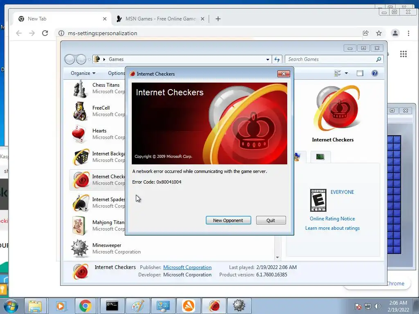
Task: Open the Online Rating Notice link
Action: (x=332, y=219)
